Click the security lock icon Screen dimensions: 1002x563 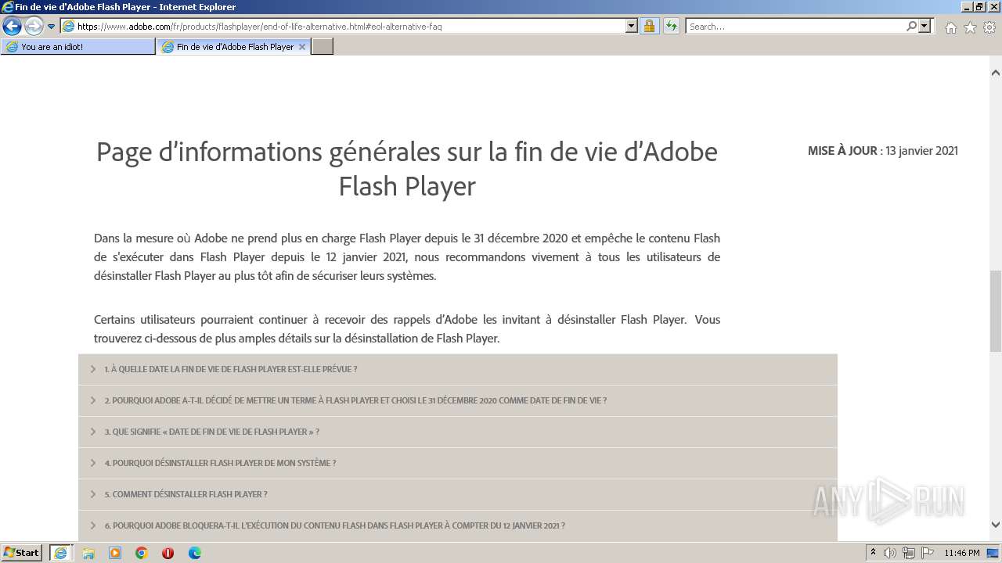pyautogui.click(x=649, y=26)
